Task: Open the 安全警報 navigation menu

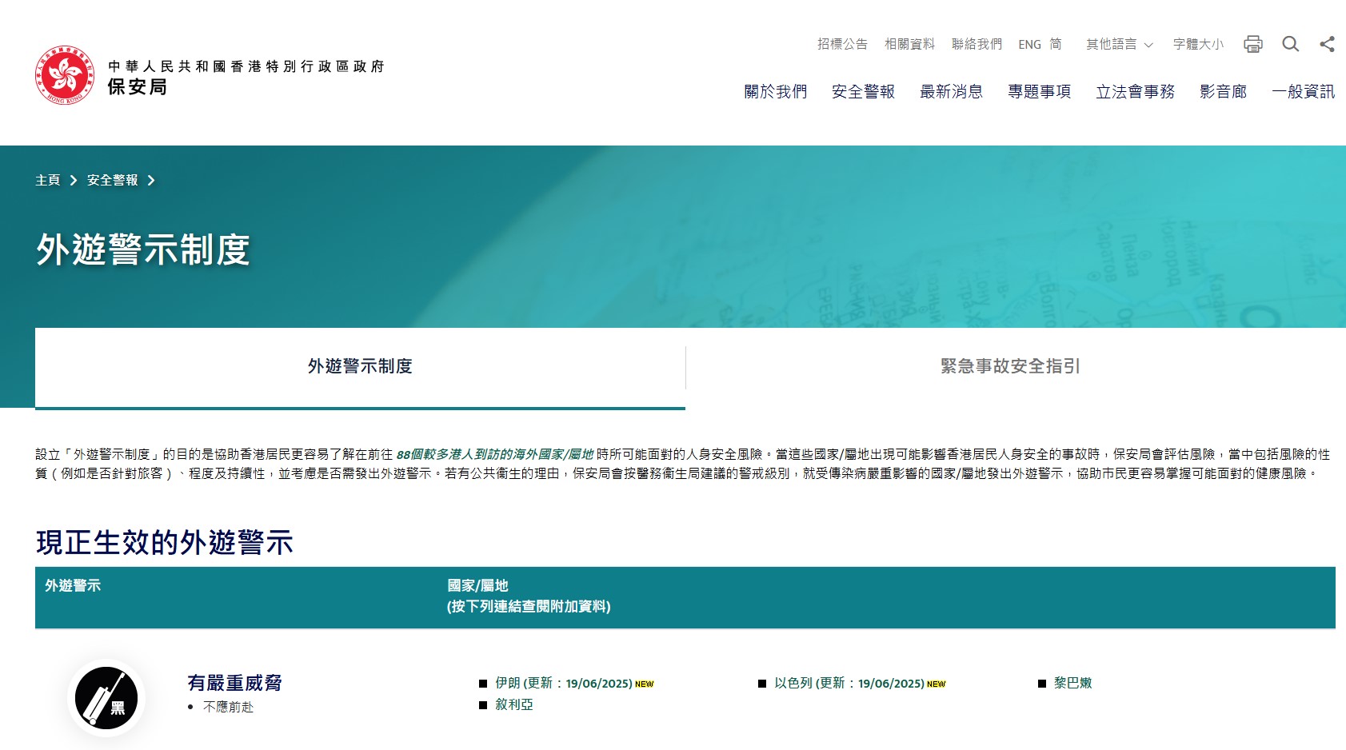Action: click(863, 92)
